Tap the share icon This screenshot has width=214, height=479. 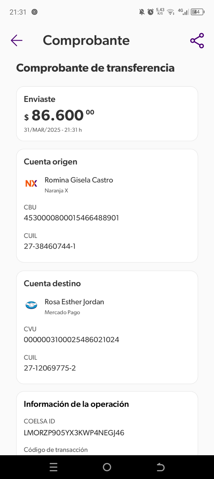197,41
